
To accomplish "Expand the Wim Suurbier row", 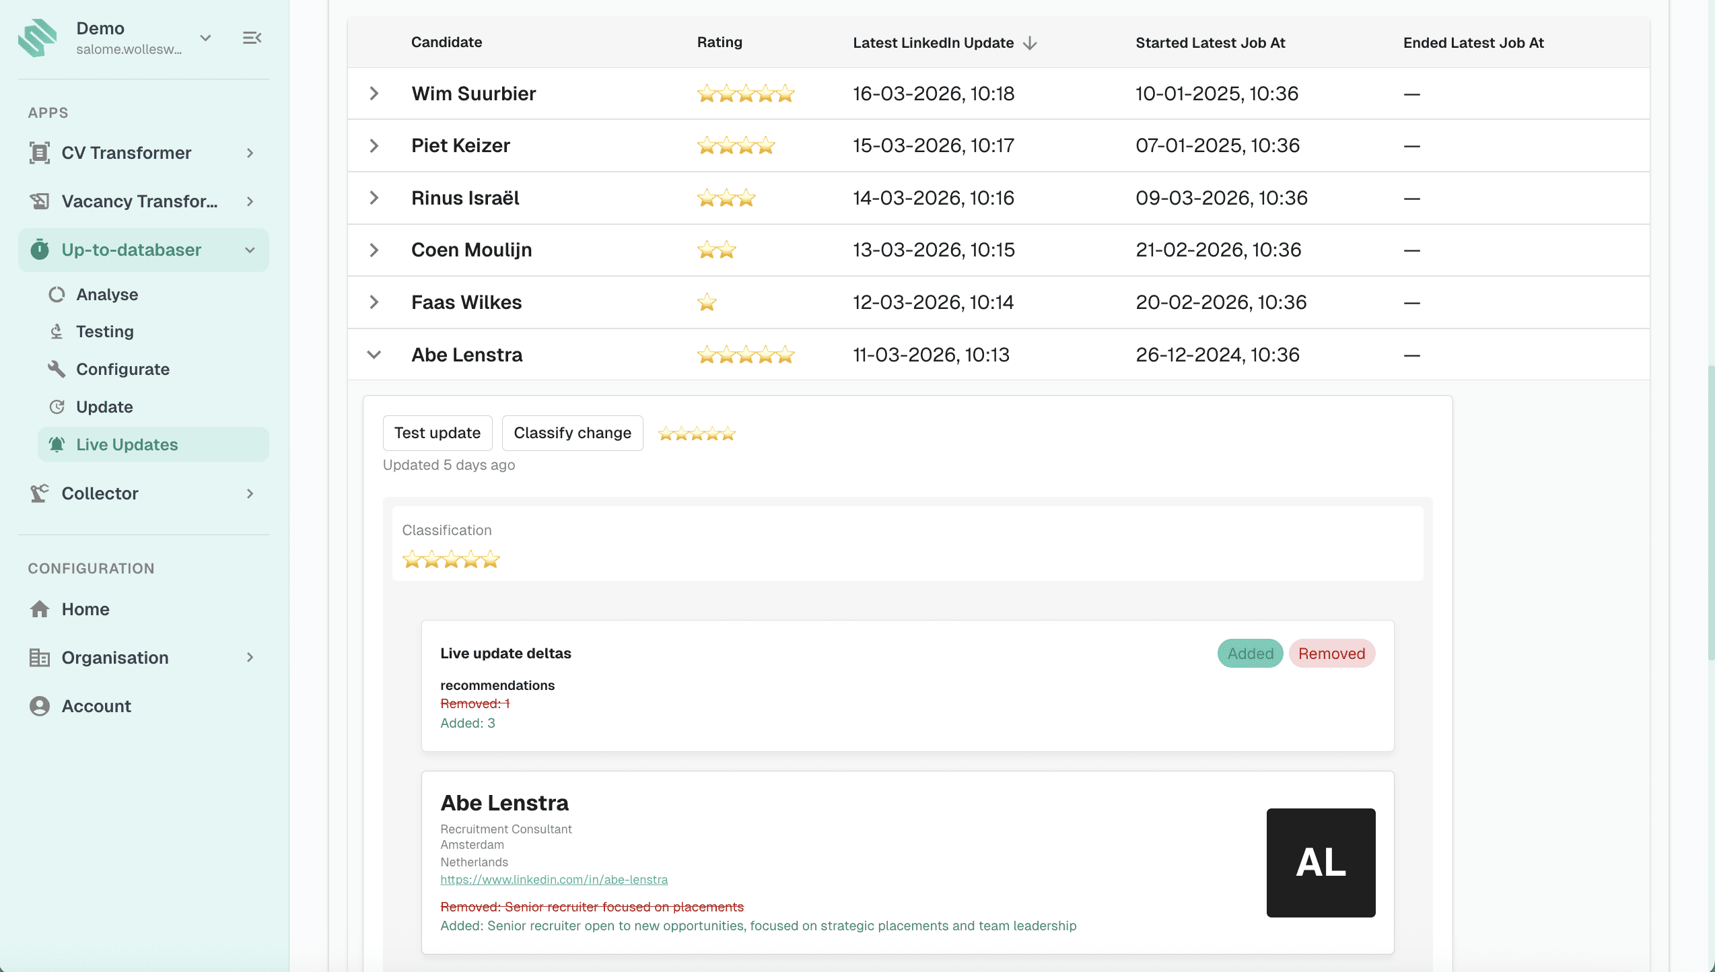I will point(374,94).
